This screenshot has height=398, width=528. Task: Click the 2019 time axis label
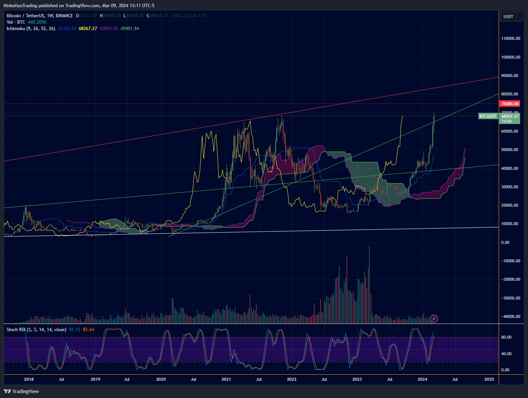95,380
